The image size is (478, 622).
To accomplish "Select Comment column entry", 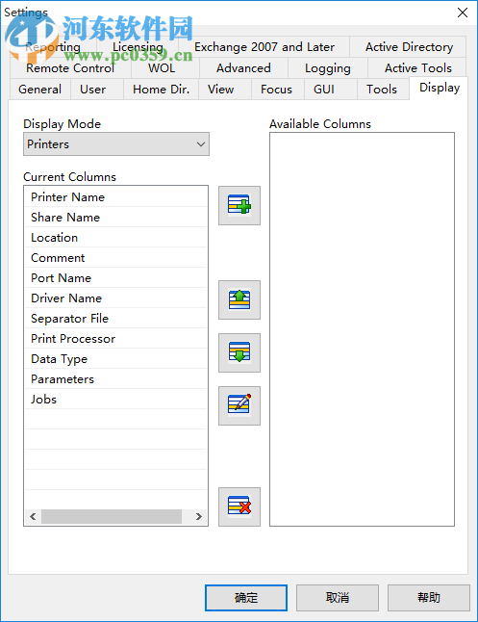I will 116,257.
